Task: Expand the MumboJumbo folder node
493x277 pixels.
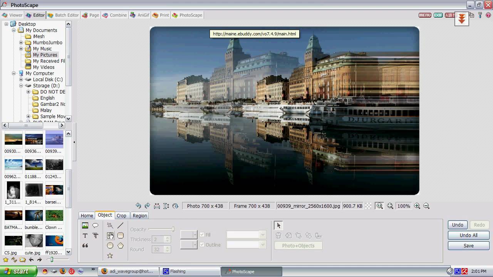Action: 21,42
